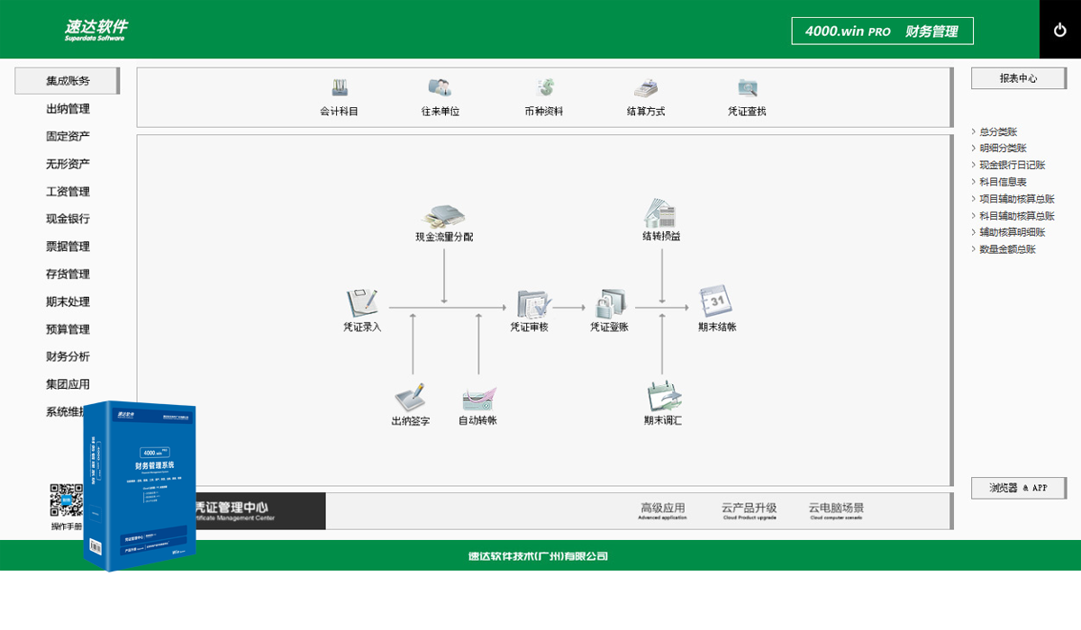The height and width of the screenshot is (630, 1081).
Task: Click 云产品升级 at bottom bar
Action: pyautogui.click(x=749, y=510)
